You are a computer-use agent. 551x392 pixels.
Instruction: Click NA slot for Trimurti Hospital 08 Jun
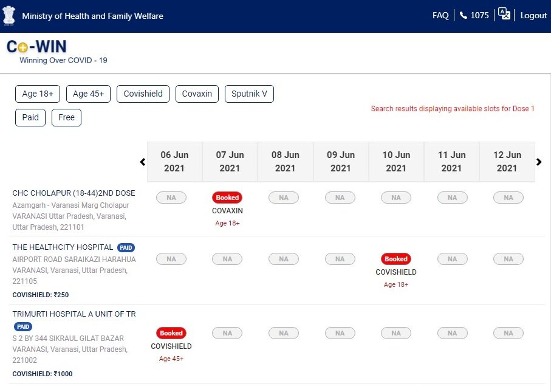click(284, 333)
